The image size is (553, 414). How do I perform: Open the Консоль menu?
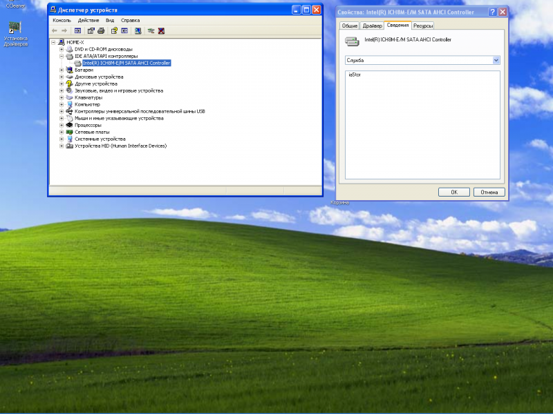tap(62, 21)
